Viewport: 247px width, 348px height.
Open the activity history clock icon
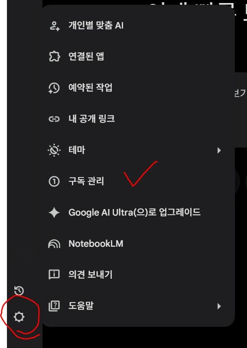(19, 291)
